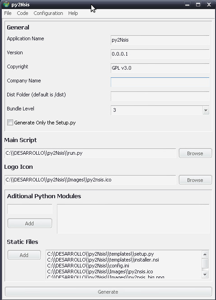216x300 pixels.
Task: Click the Static Files scrollbar thumb
Action: click(x=205, y=263)
